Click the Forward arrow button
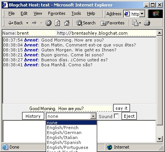Image resolution: width=165 pixels, height=152 pixels. click(x=34, y=23)
